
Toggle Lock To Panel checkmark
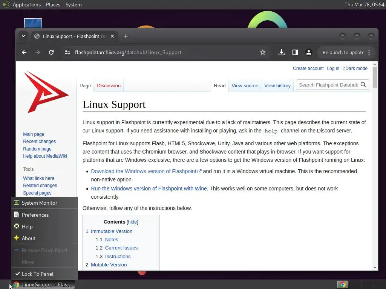(17, 274)
